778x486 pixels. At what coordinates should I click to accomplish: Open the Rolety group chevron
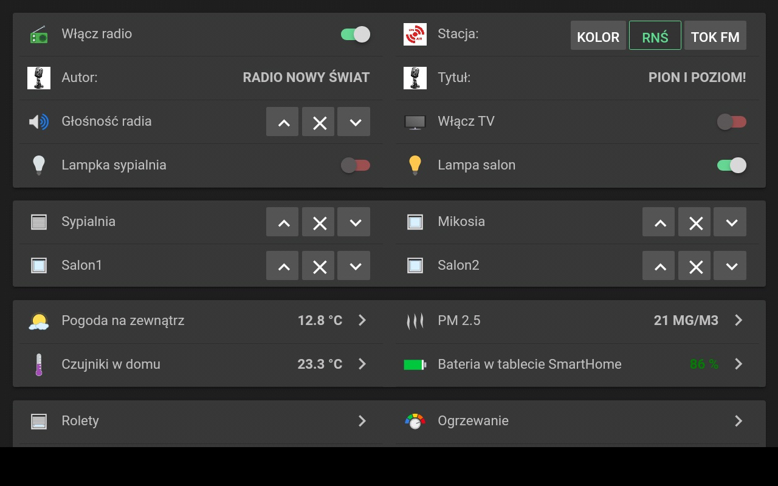pyautogui.click(x=362, y=420)
